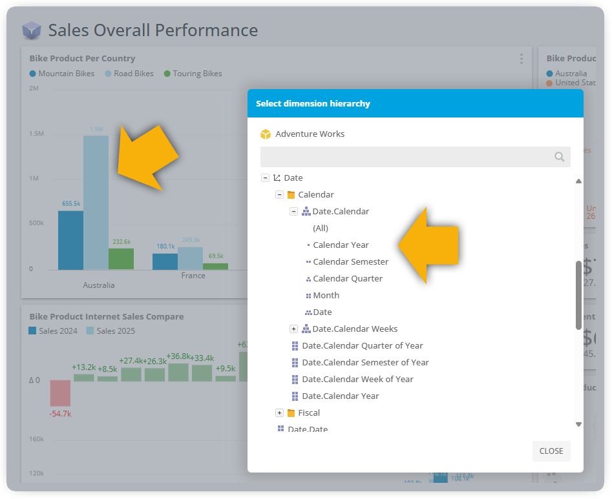Select Date.Calendar Semester of Year attribute
The image size is (612, 499).
[365, 363]
